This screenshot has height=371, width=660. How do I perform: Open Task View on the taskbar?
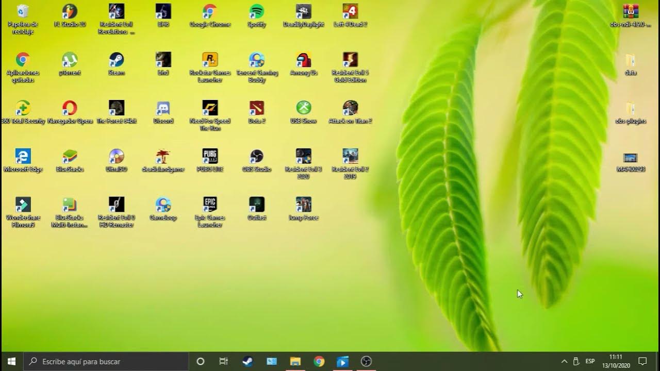(x=224, y=361)
